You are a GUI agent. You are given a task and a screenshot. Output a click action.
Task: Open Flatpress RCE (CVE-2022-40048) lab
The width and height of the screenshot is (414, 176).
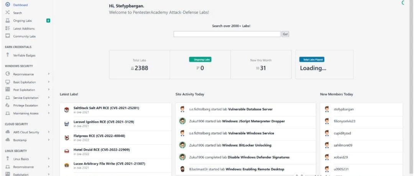click(99, 136)
